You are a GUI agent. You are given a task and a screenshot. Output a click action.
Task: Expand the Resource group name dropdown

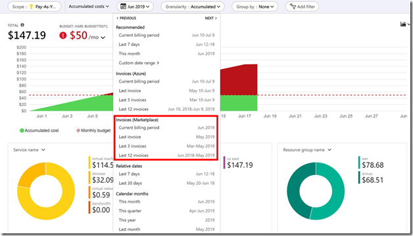click(307, 150)
